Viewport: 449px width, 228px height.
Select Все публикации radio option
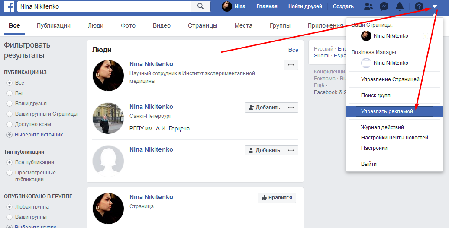[x=10, y=162]
